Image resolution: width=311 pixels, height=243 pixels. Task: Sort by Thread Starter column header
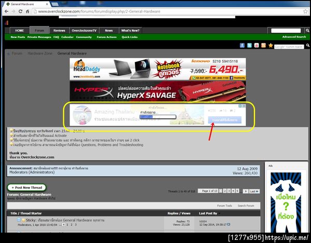[31, 213]
